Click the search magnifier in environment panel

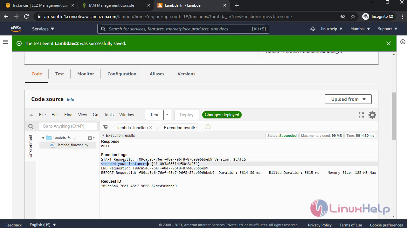click(x=31, y=126)
